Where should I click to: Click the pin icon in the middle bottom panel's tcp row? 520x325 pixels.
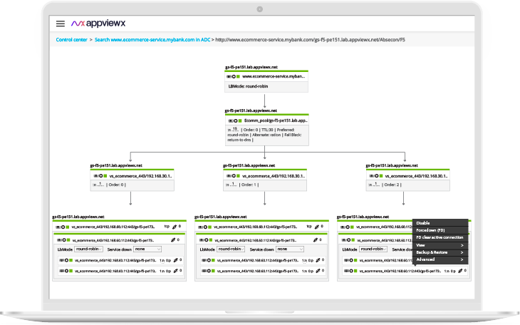point(314,227)
